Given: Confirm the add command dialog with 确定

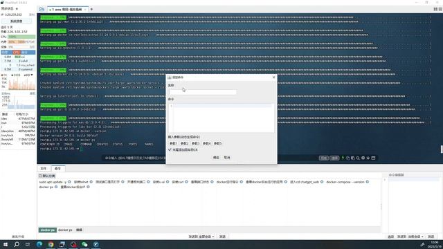Looking at the screenshot, I should [x=216, y=158].
